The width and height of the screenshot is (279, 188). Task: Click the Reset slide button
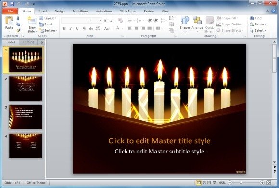(46, 24)
